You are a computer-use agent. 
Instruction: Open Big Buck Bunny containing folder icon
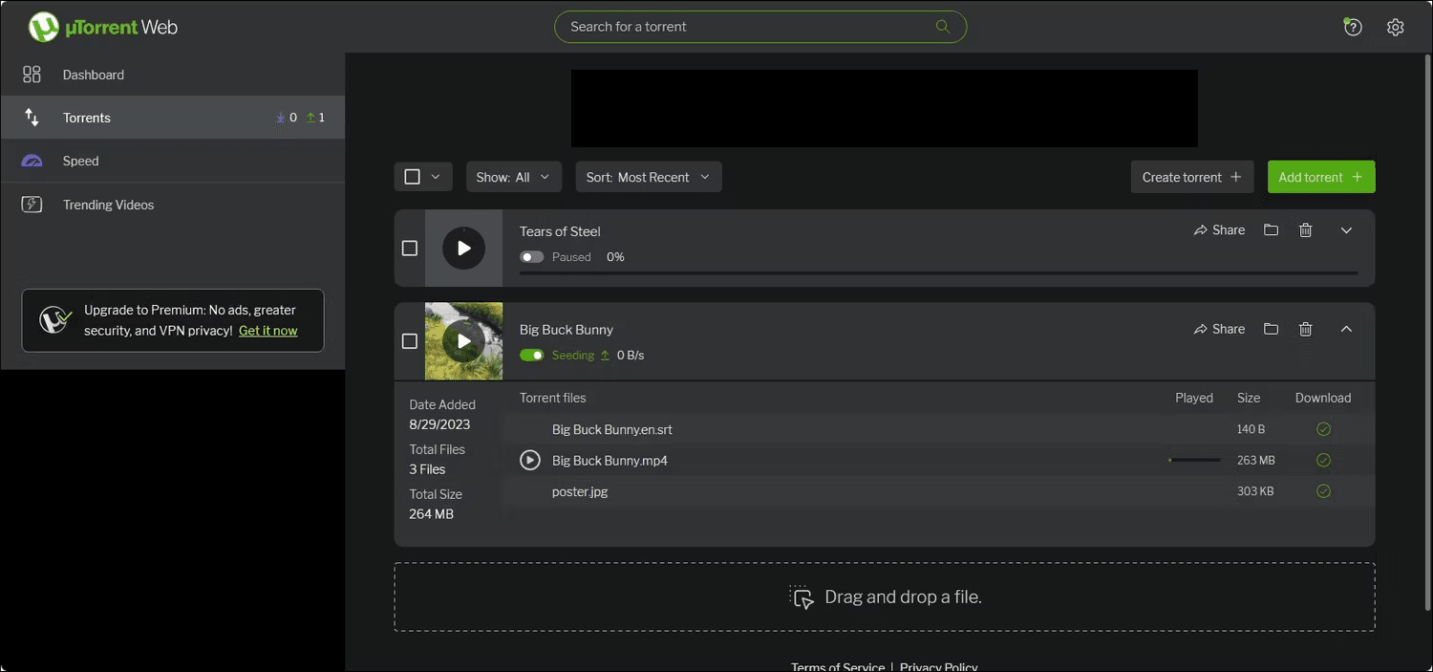click(1271, 329)
